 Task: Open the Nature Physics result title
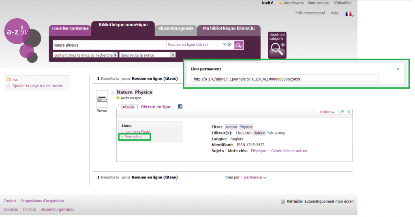pyautogui.click(x=135, y=92)
